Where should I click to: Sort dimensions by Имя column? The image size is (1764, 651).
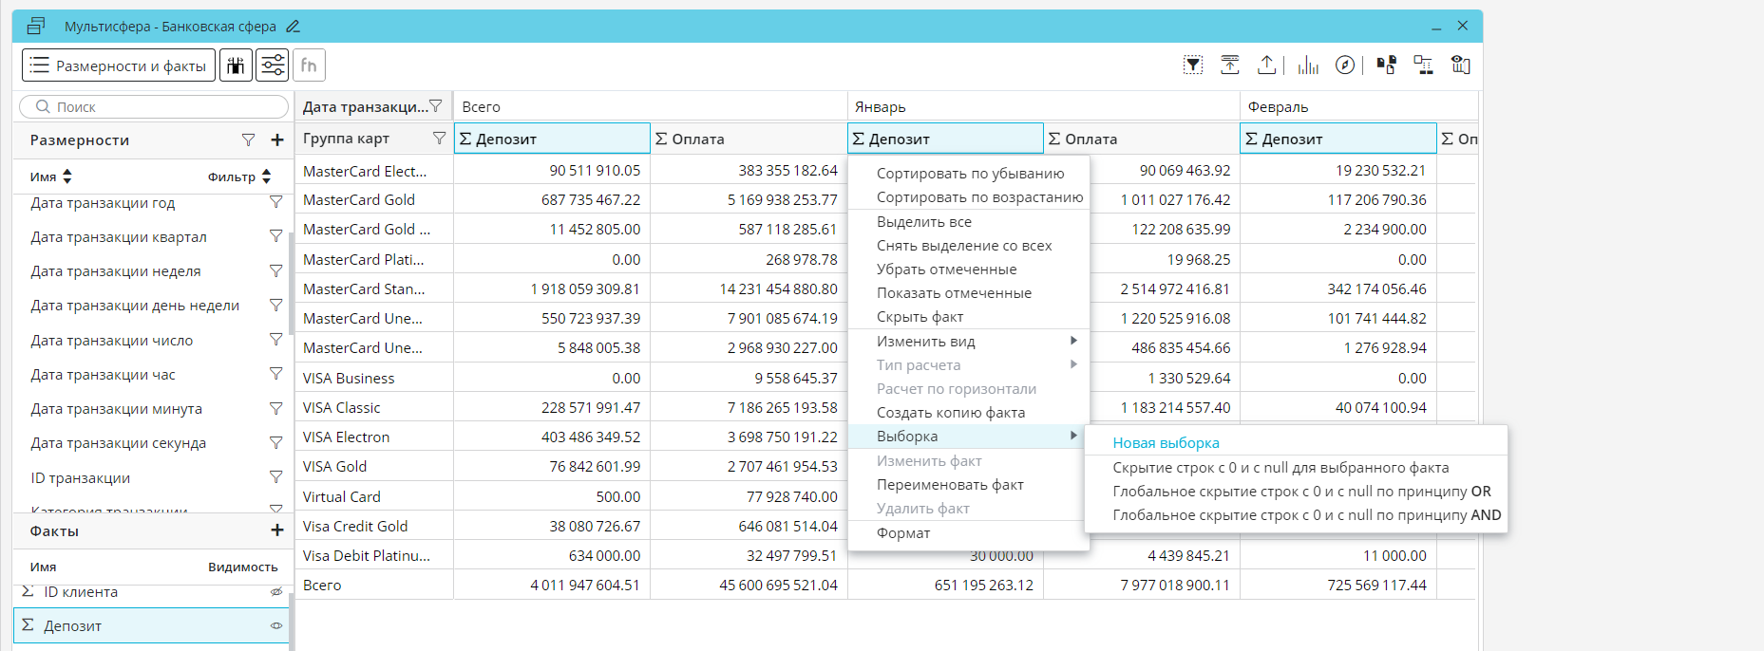point(51,177)
